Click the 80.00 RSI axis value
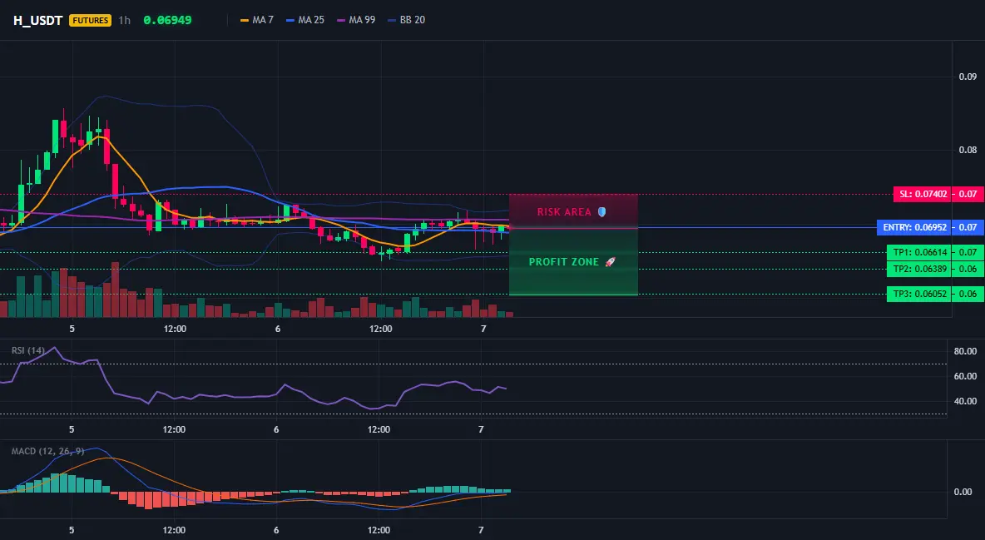 click(966, 351)
